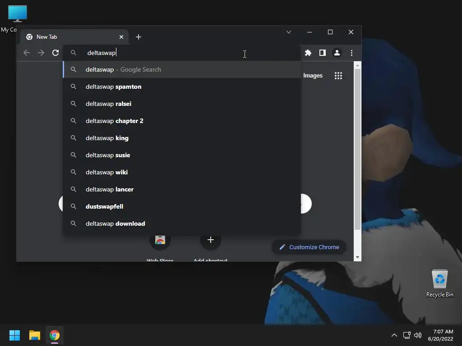Select the 'deltaswap wiki' suggestion
This screenshot has height=346, width=462.
pos(182,172)
